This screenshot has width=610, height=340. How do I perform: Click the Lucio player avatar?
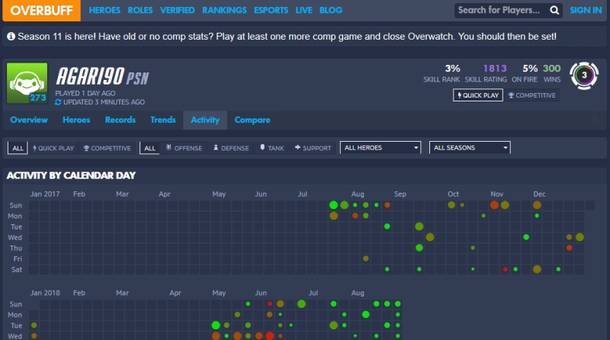tap(27, 83)
